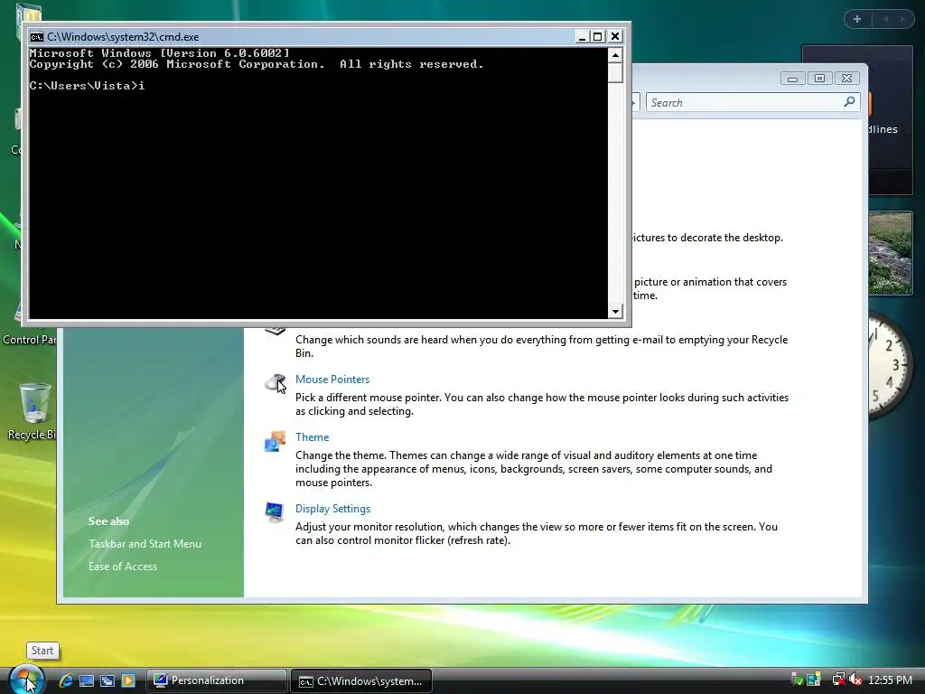This screenshot has width=925, height=694.
Task: Launch Internet Explorer from Quick Launch
Action: (65, 680)
